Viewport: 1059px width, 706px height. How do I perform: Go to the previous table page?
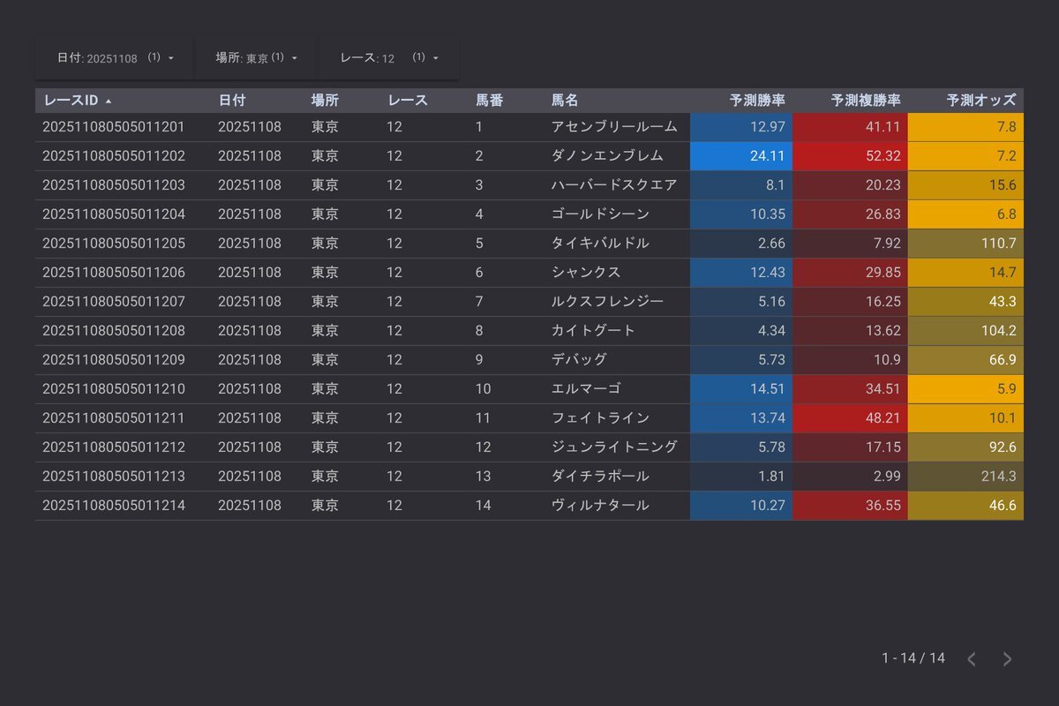click(x=972, y=659)
